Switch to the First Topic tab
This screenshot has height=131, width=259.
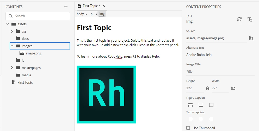tap(91, 6)
